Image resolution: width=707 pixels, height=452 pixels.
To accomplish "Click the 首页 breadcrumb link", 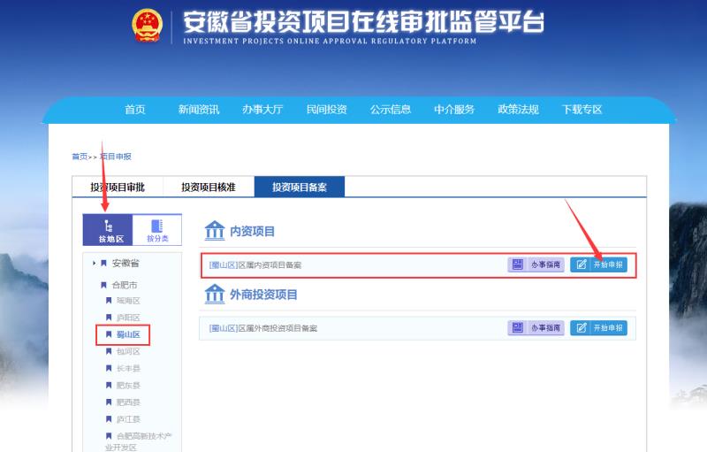I will tap(80, 157).
